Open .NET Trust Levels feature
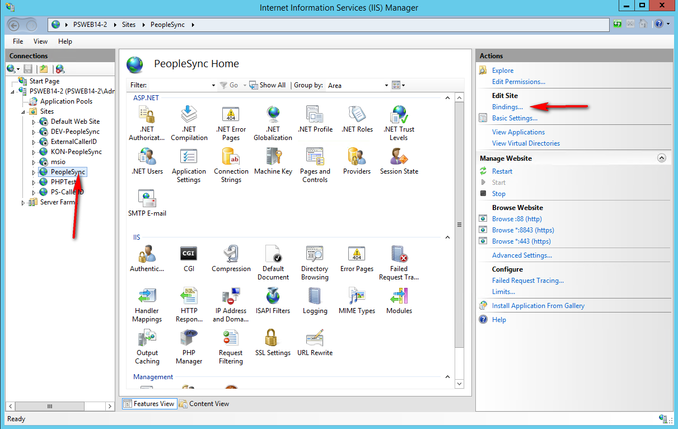 (399, 123)
